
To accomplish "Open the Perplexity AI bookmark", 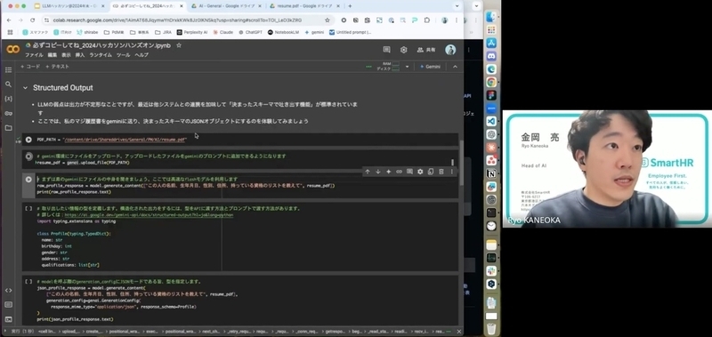I will tap(192, 32).
